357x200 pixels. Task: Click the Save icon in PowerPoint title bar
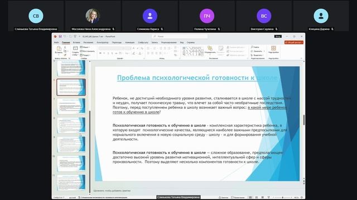[60, 37]
